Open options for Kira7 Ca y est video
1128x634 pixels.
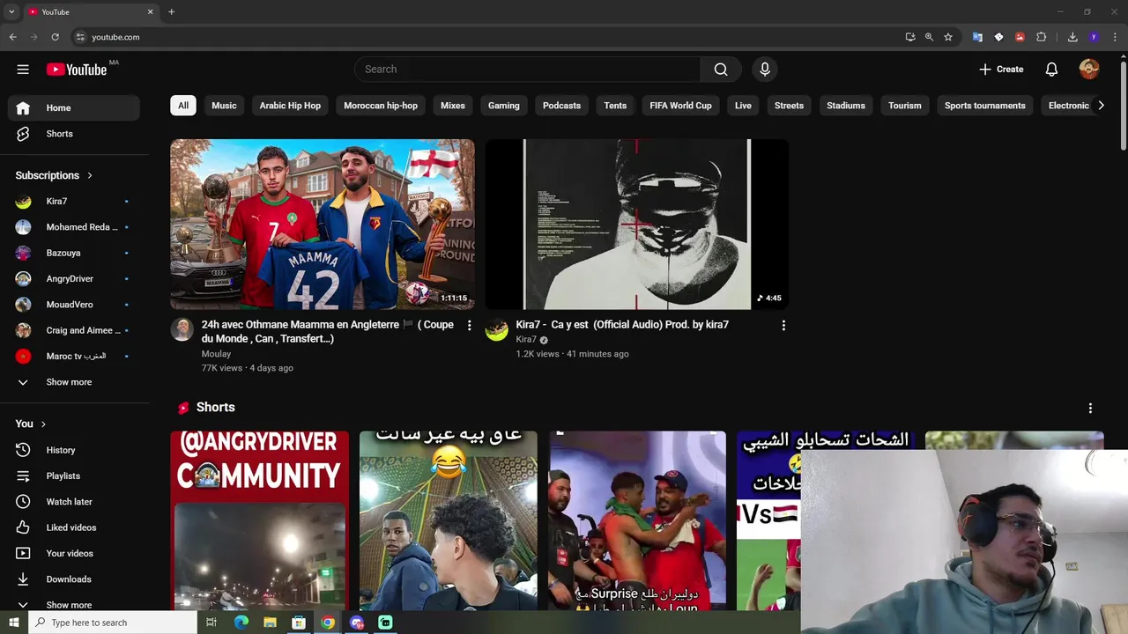point(783,326)
